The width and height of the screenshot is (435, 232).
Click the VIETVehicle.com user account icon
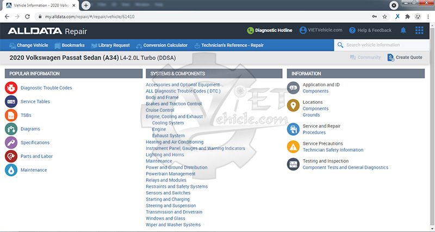(x=303, y=30)
